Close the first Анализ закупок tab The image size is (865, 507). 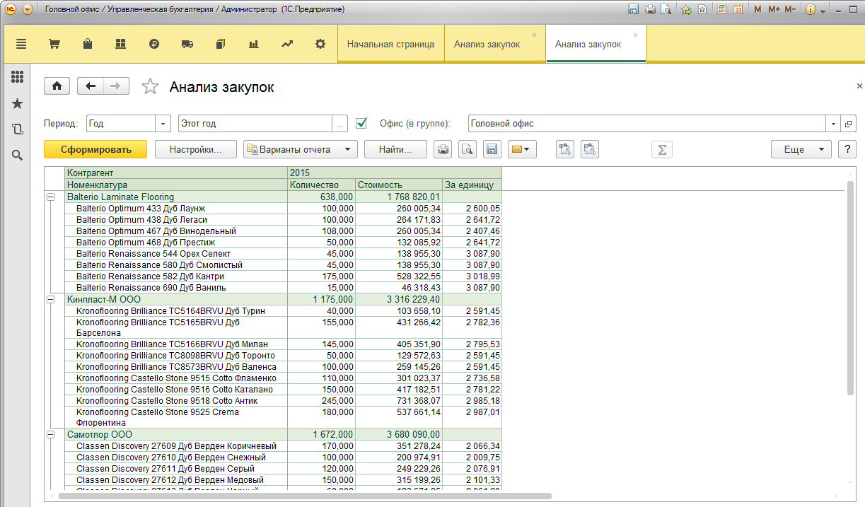(x=534, y=35)
